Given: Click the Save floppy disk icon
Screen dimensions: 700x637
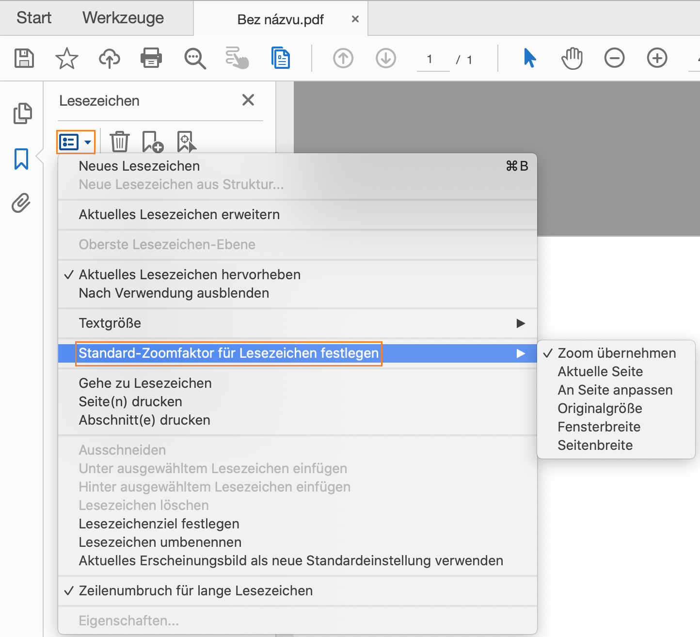Looking at the screenshot, I should point(24,58).
